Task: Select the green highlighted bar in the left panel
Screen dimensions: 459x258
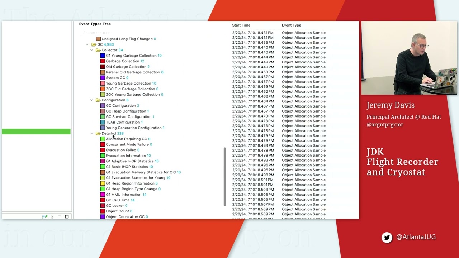Action: pos(36,132)
